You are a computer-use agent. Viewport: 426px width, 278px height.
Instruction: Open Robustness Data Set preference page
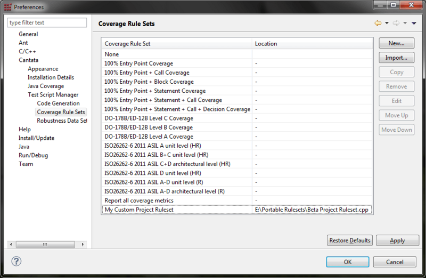pyautogui.click(x=62, y=121)
